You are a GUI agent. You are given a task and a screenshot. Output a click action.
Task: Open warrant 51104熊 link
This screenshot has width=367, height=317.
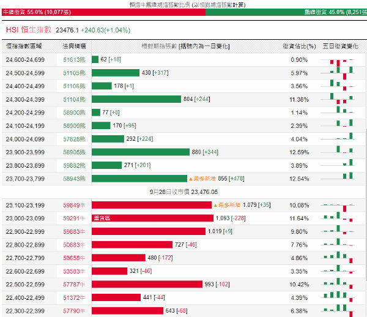point(74,100)
